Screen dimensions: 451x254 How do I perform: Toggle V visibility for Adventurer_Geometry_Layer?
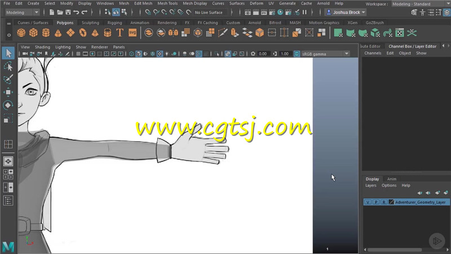click(x=368, y=202)
